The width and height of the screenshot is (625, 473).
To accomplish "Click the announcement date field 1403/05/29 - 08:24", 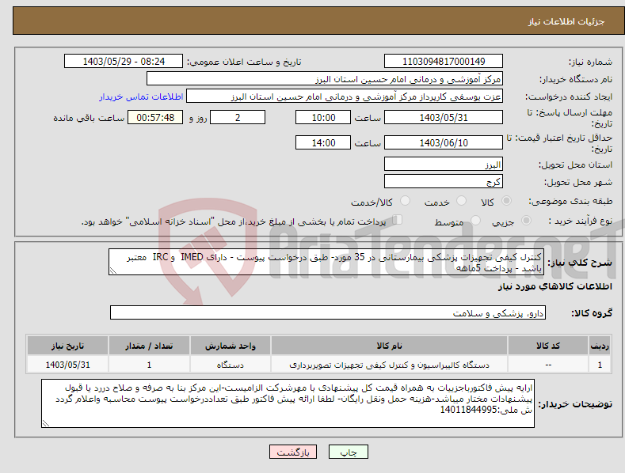I will [x=124, y=62].
